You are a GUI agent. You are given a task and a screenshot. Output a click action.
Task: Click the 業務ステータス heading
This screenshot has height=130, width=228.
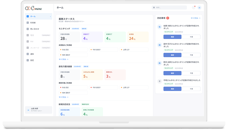[x=67, y=19]
